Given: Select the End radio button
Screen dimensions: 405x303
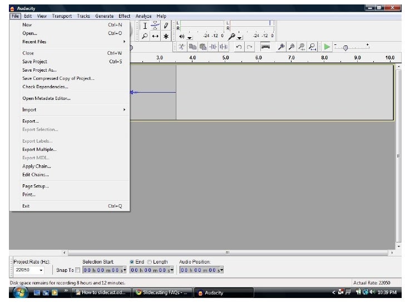Looking at the screenshot, I should [x=132, y=261].
